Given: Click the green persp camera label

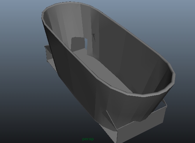Looking at the screenshot, I should (88, 139).
